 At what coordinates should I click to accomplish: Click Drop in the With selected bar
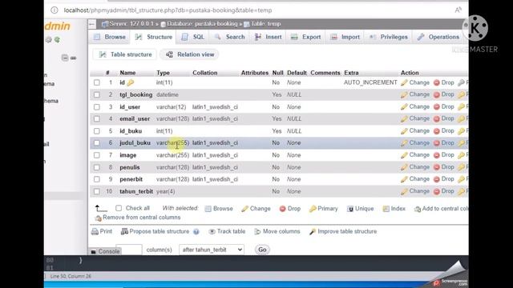[x=290, y=209]
